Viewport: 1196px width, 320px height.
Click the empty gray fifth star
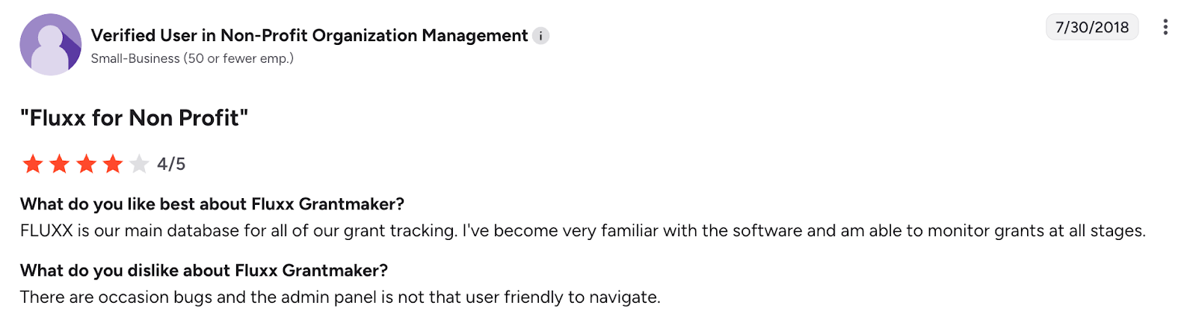click(140, 164)
